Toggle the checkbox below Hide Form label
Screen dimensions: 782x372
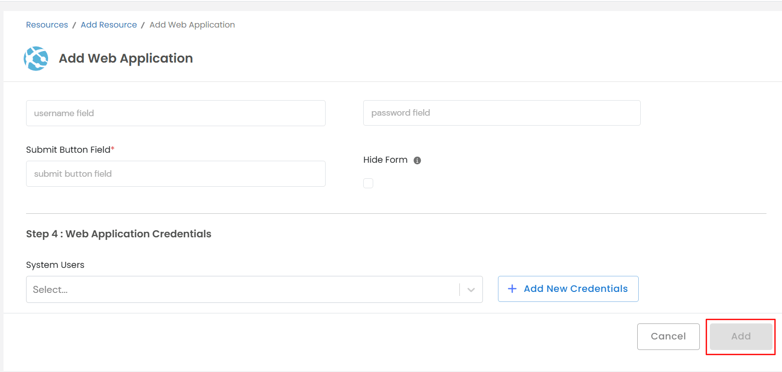pyautogui.click(x=368, y=183)
